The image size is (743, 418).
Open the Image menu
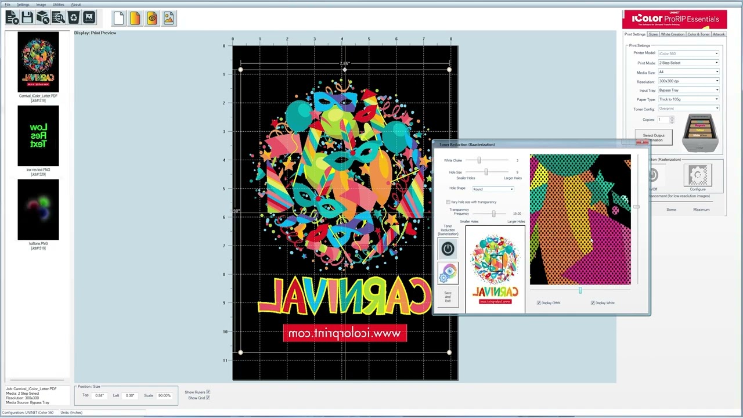point(41,5)
